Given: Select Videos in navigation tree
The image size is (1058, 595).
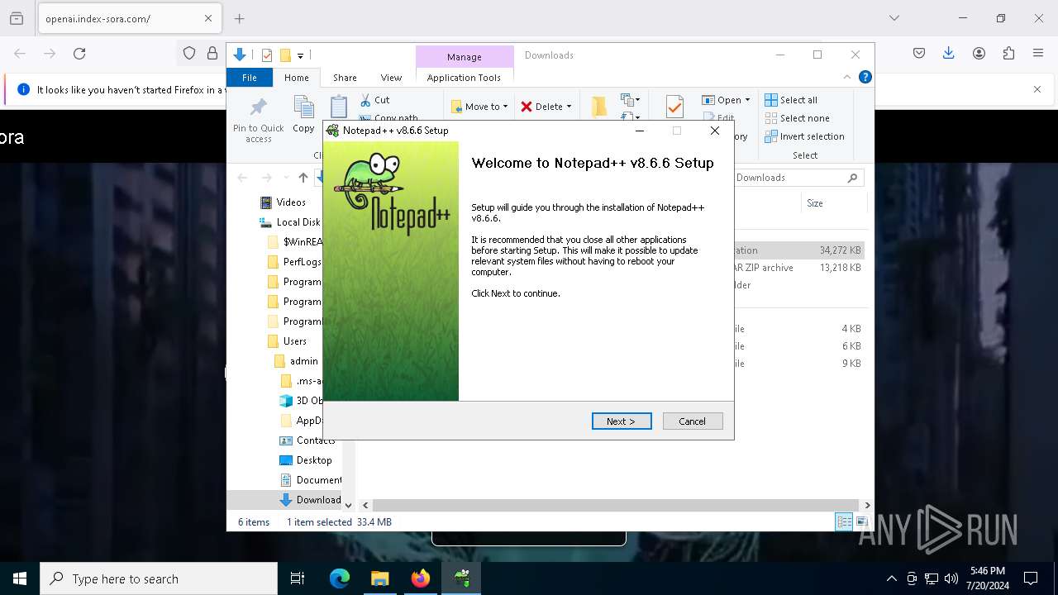Looking at the screenshot, I should click(x=283, y=202).
